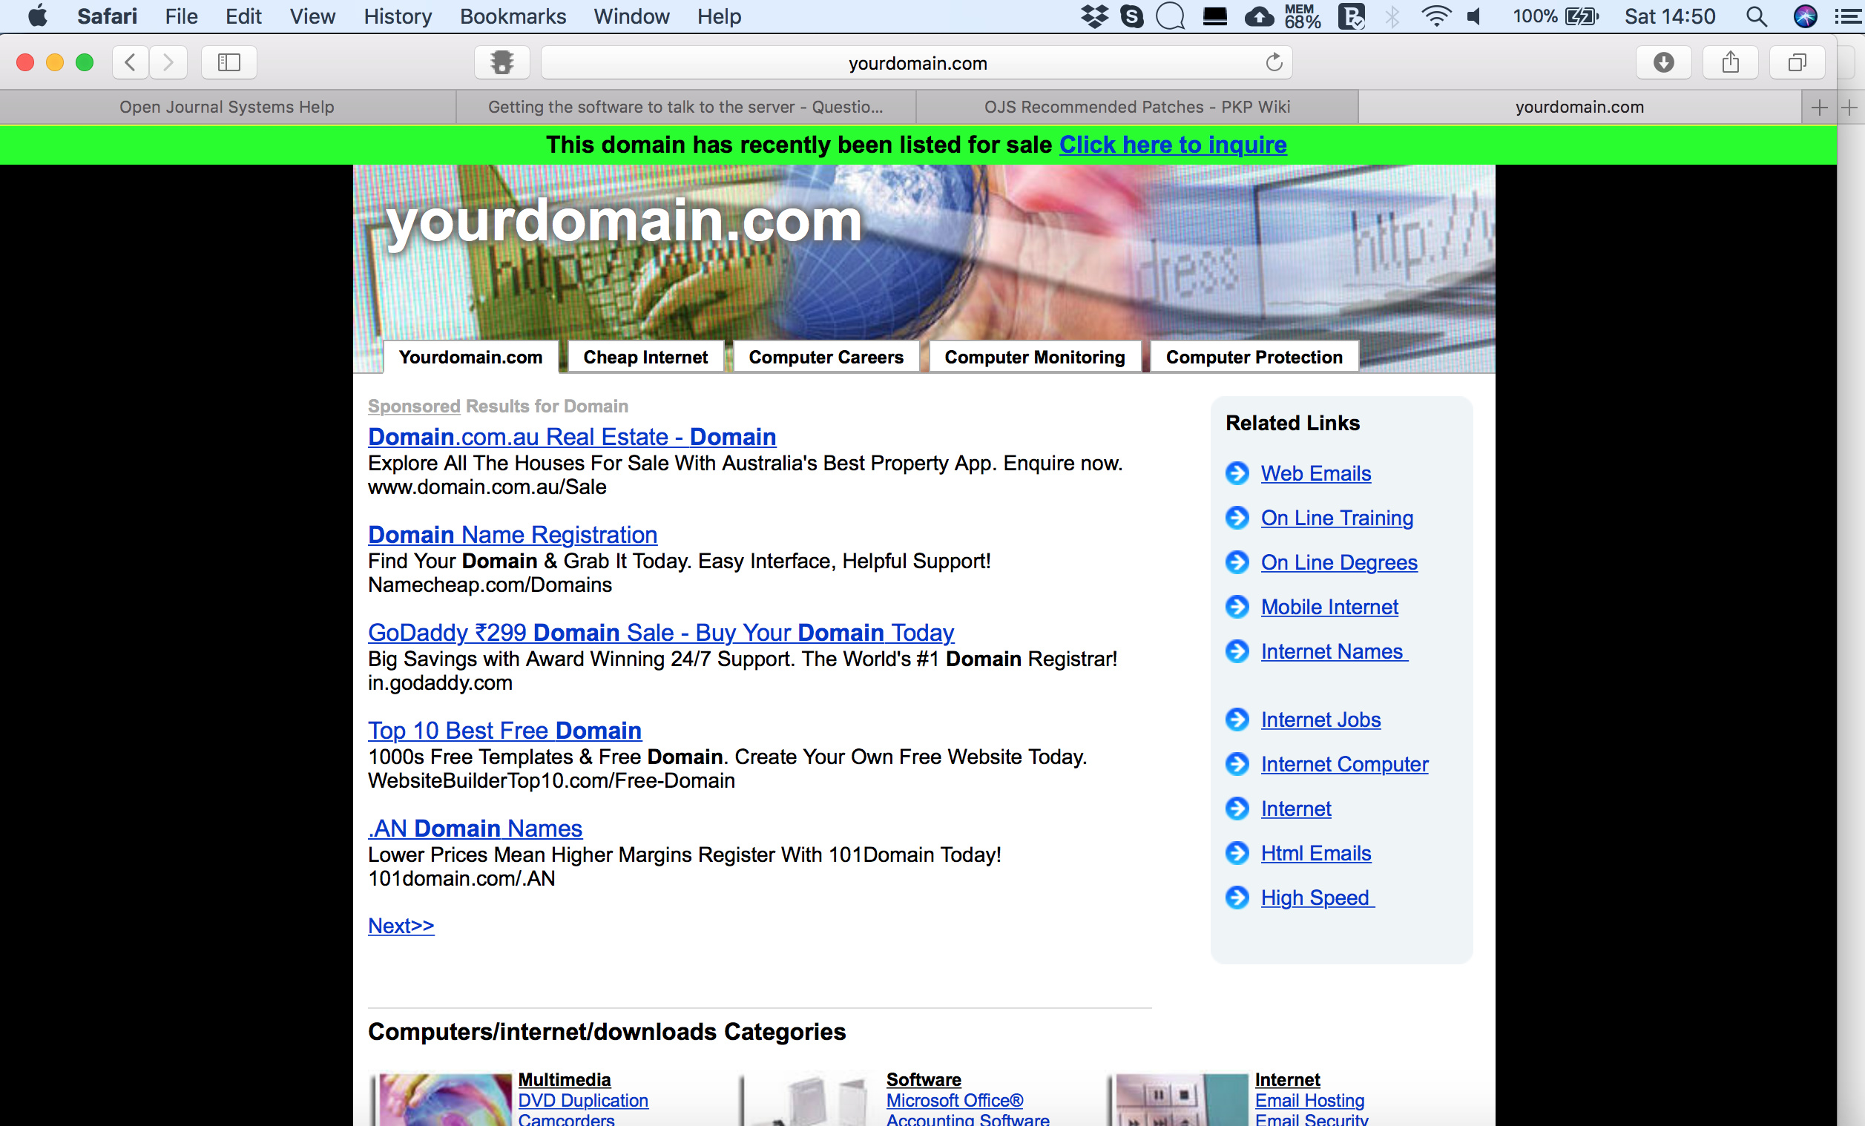Viewport: 1865px width, 1126px height.
Task: Open the Help menu
Action: pos(719,16)
